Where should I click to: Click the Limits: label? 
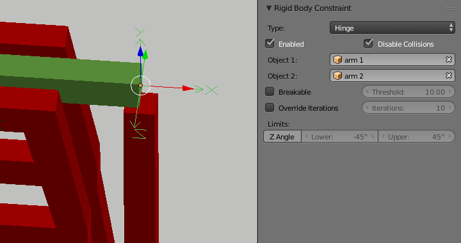(279, 124)
